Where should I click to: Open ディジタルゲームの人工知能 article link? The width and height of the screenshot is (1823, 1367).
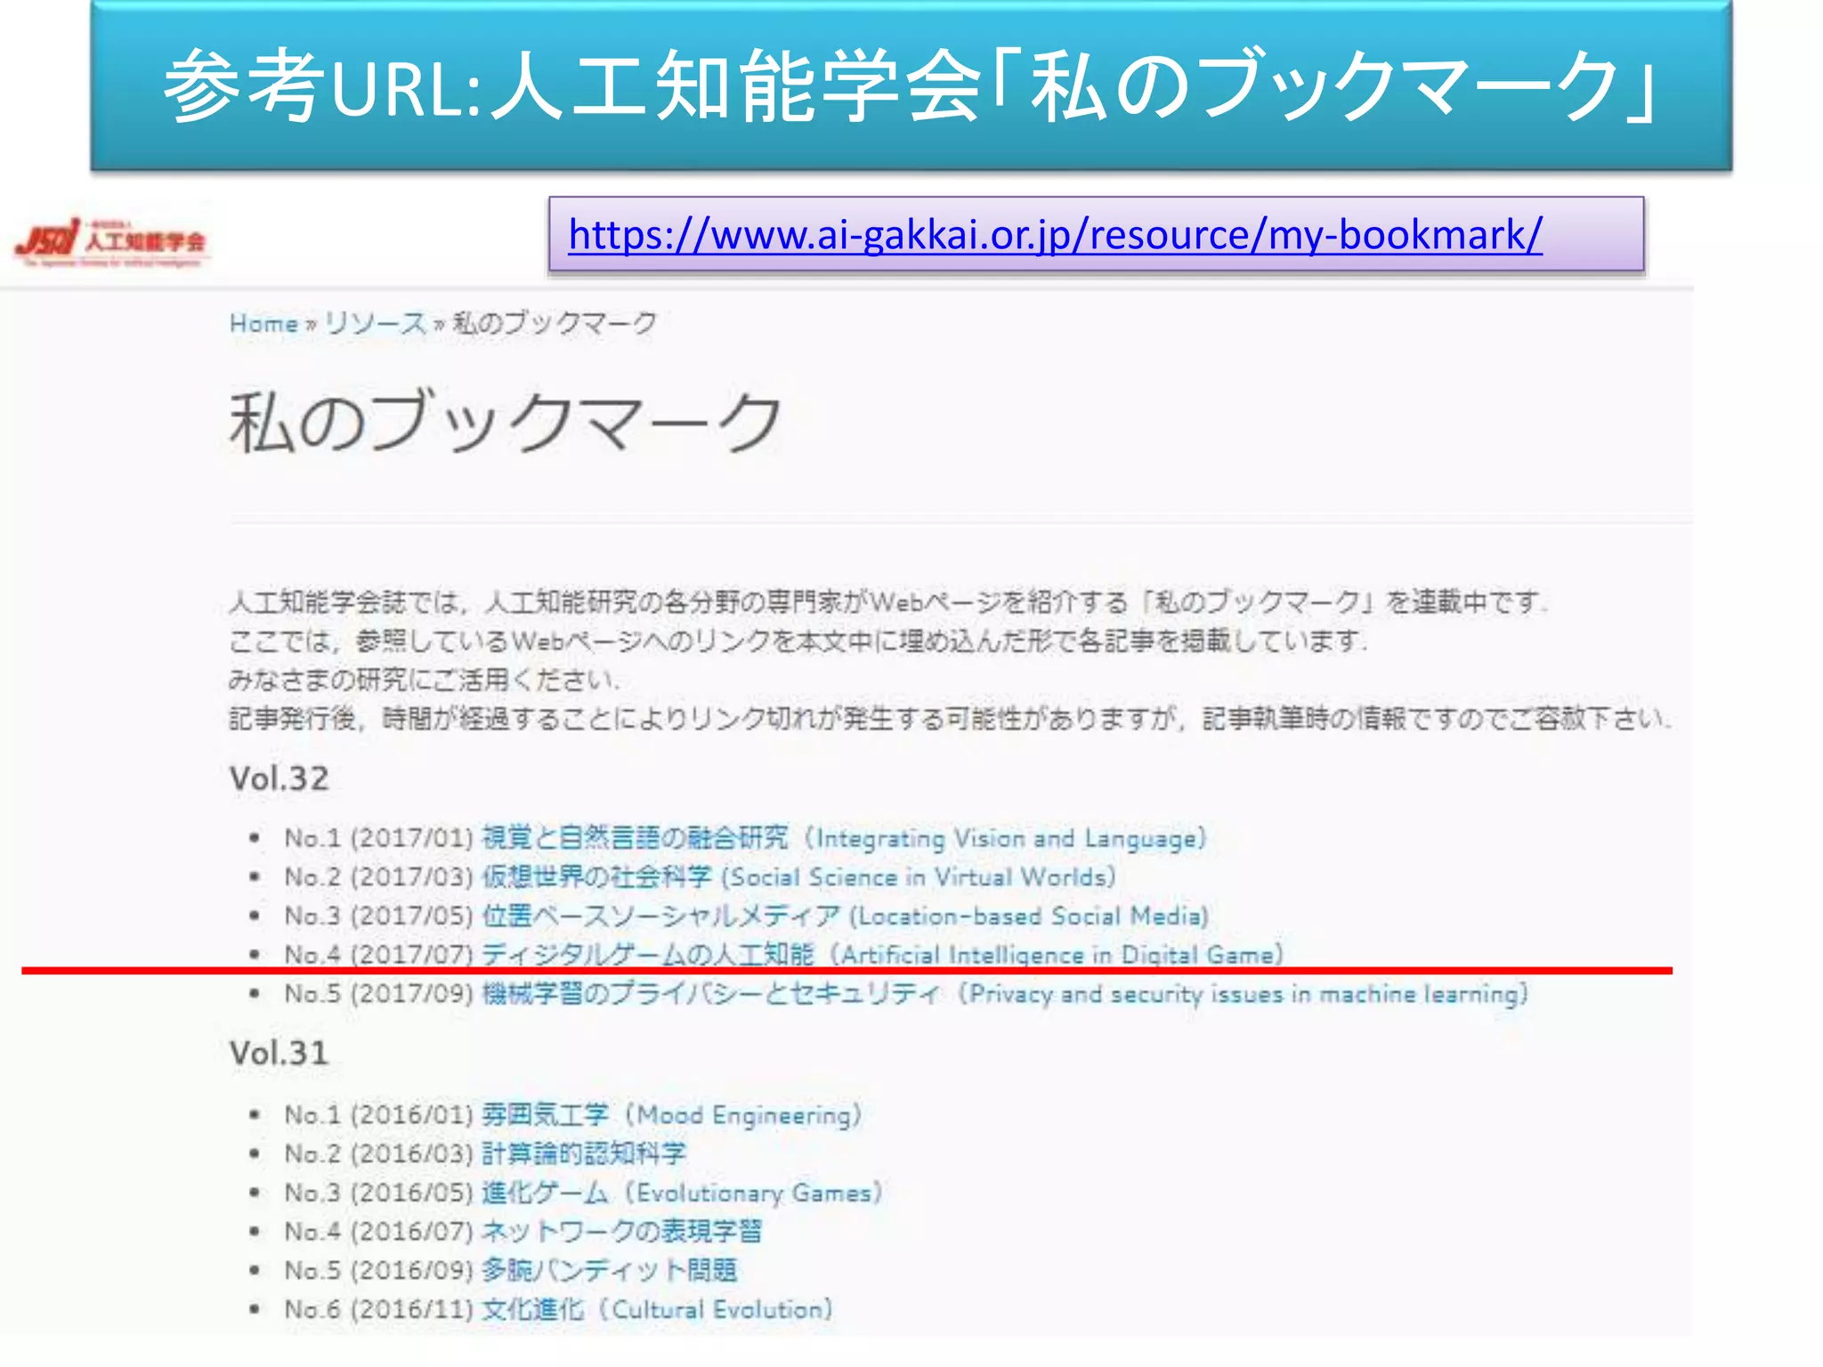(882, 954)
